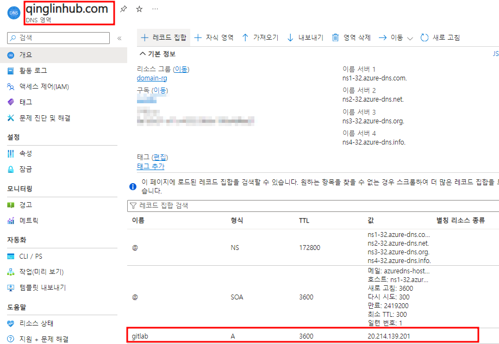Click 영역 삭제 delete zone button
This screenshot has height=344, width=499.
pos(351,37)
